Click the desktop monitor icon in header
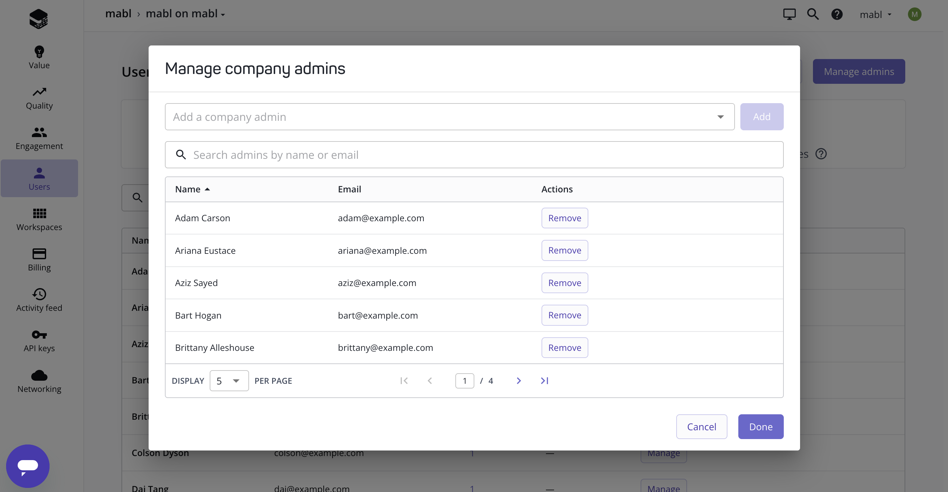 [789, 14]
